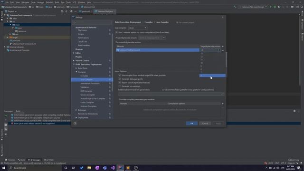Expand the Debugger settings node
This screenshot has width=304, height=171.
76,110
